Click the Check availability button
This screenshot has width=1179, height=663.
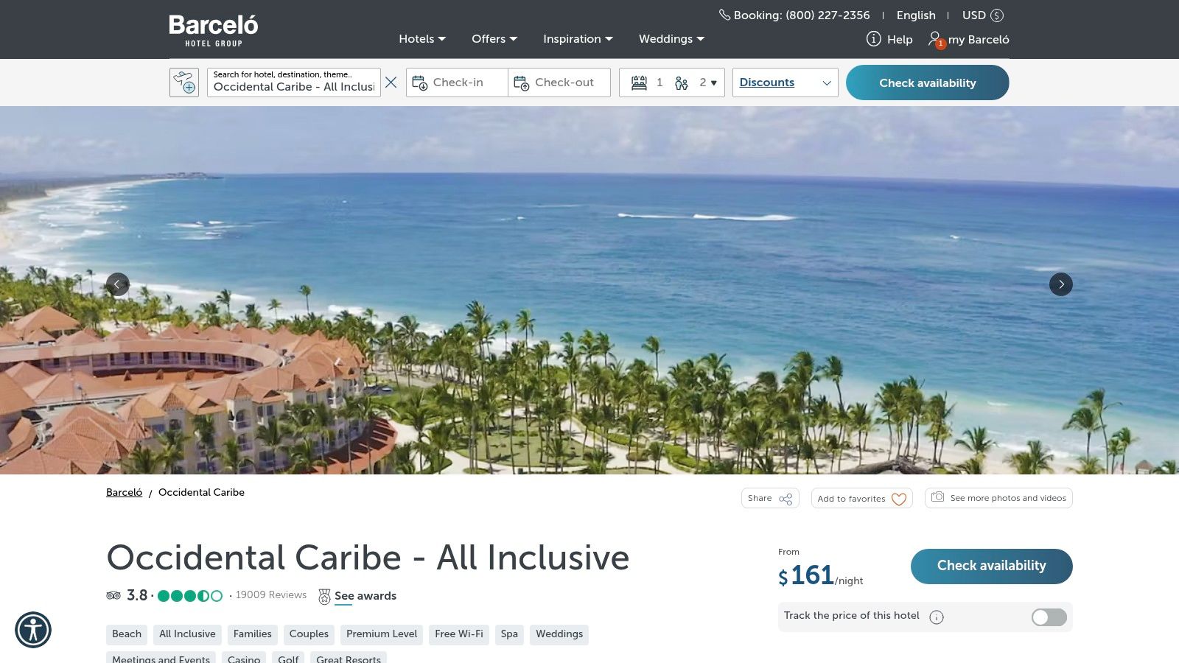[927, 83]
